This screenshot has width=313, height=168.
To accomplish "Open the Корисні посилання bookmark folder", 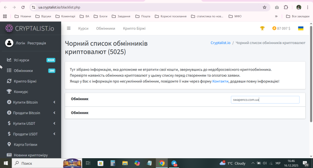I will pyautogui.click(x=171, y=16).
